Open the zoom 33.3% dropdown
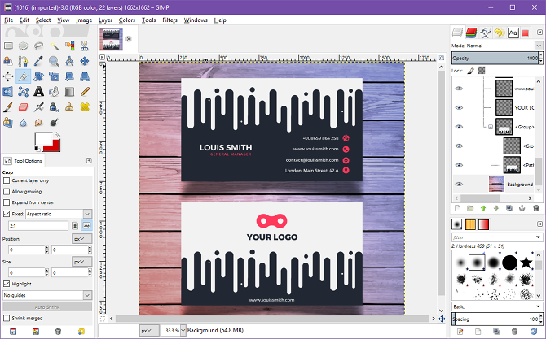The height and width of the screenshot is (339, 546). click(x=183, y=330)
